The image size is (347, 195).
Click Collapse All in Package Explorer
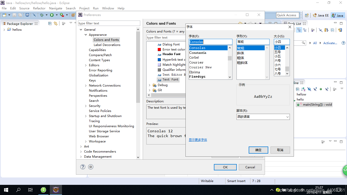coord(50,23)
